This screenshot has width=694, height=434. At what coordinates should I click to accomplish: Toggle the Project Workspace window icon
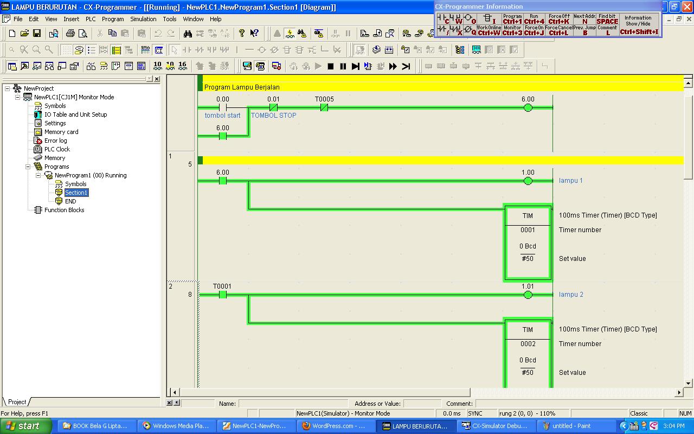pos(12,66)
